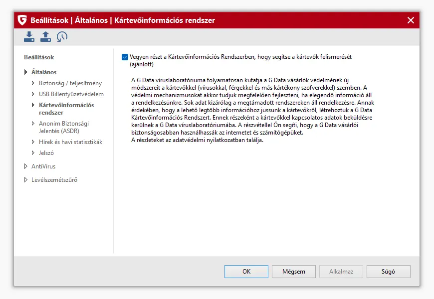Click the G Data shield logo
Viewport: 434px width, 299px height.
coord(22,20)
